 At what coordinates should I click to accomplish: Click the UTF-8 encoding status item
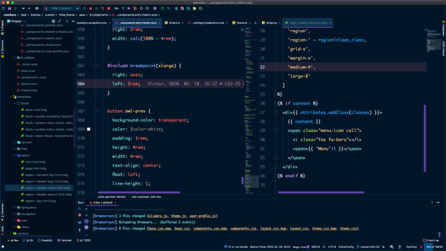332,247
